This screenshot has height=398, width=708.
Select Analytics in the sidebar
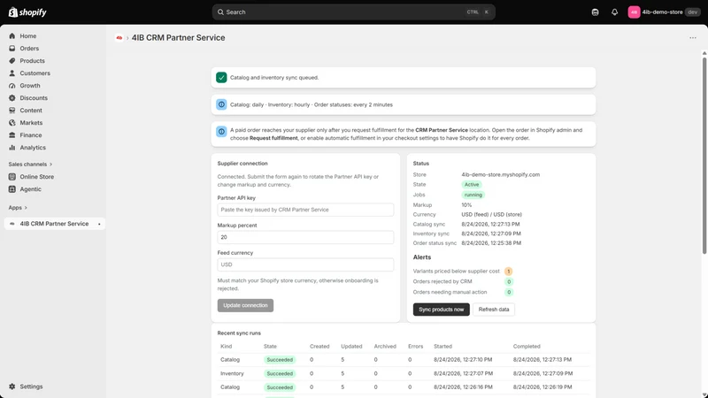point(33,148)
